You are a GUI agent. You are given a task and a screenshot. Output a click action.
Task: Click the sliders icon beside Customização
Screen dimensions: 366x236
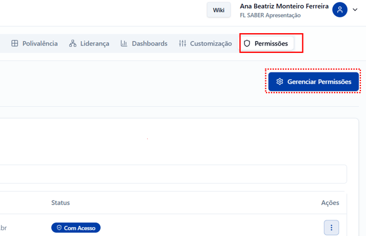182,43
